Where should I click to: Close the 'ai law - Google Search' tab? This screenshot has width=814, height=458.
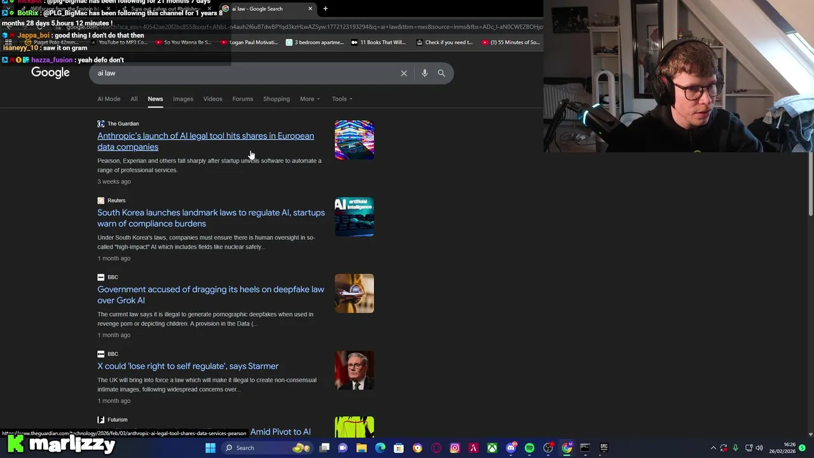pos(310,9)
